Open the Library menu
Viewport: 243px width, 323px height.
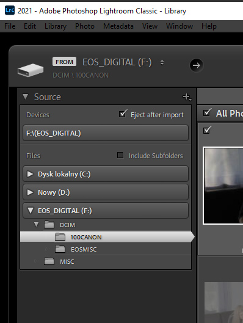[x=56, y=26]
